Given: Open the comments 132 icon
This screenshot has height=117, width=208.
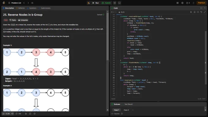Looking at the screenshot, I should 18,114.
